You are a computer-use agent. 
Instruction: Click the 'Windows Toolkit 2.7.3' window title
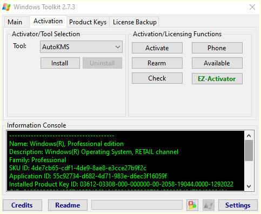click(44, 7)
